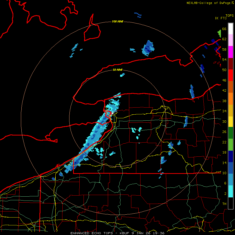Viewport: 235px width, 235px height.
Task: Click the NEXLAB-College of DuPage label
Action: click(x=209, y=3)
